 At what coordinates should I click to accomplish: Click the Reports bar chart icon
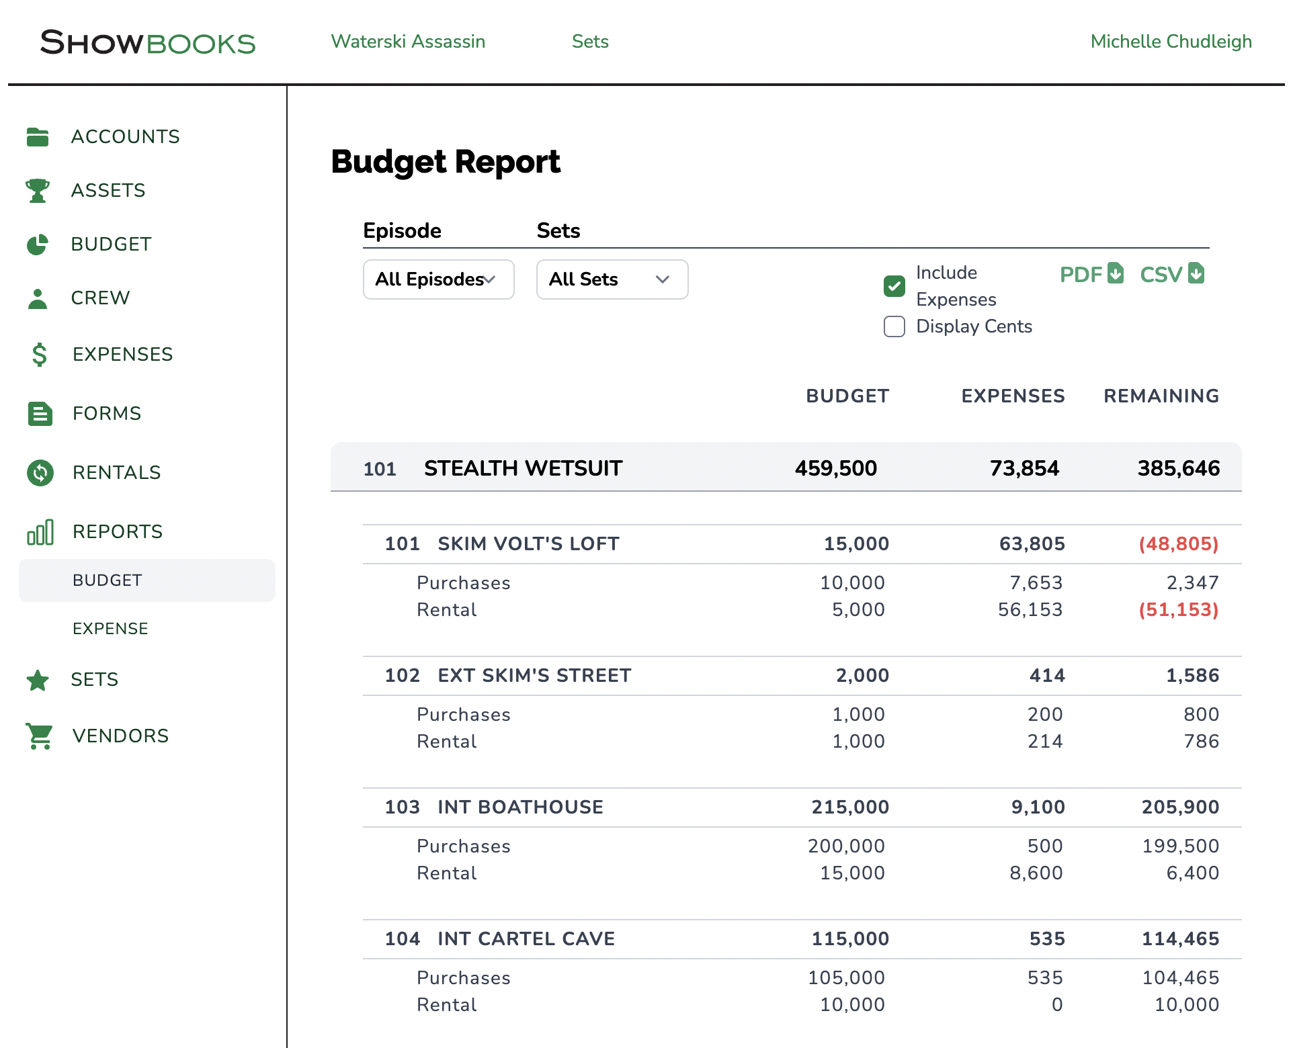point(40,531)
